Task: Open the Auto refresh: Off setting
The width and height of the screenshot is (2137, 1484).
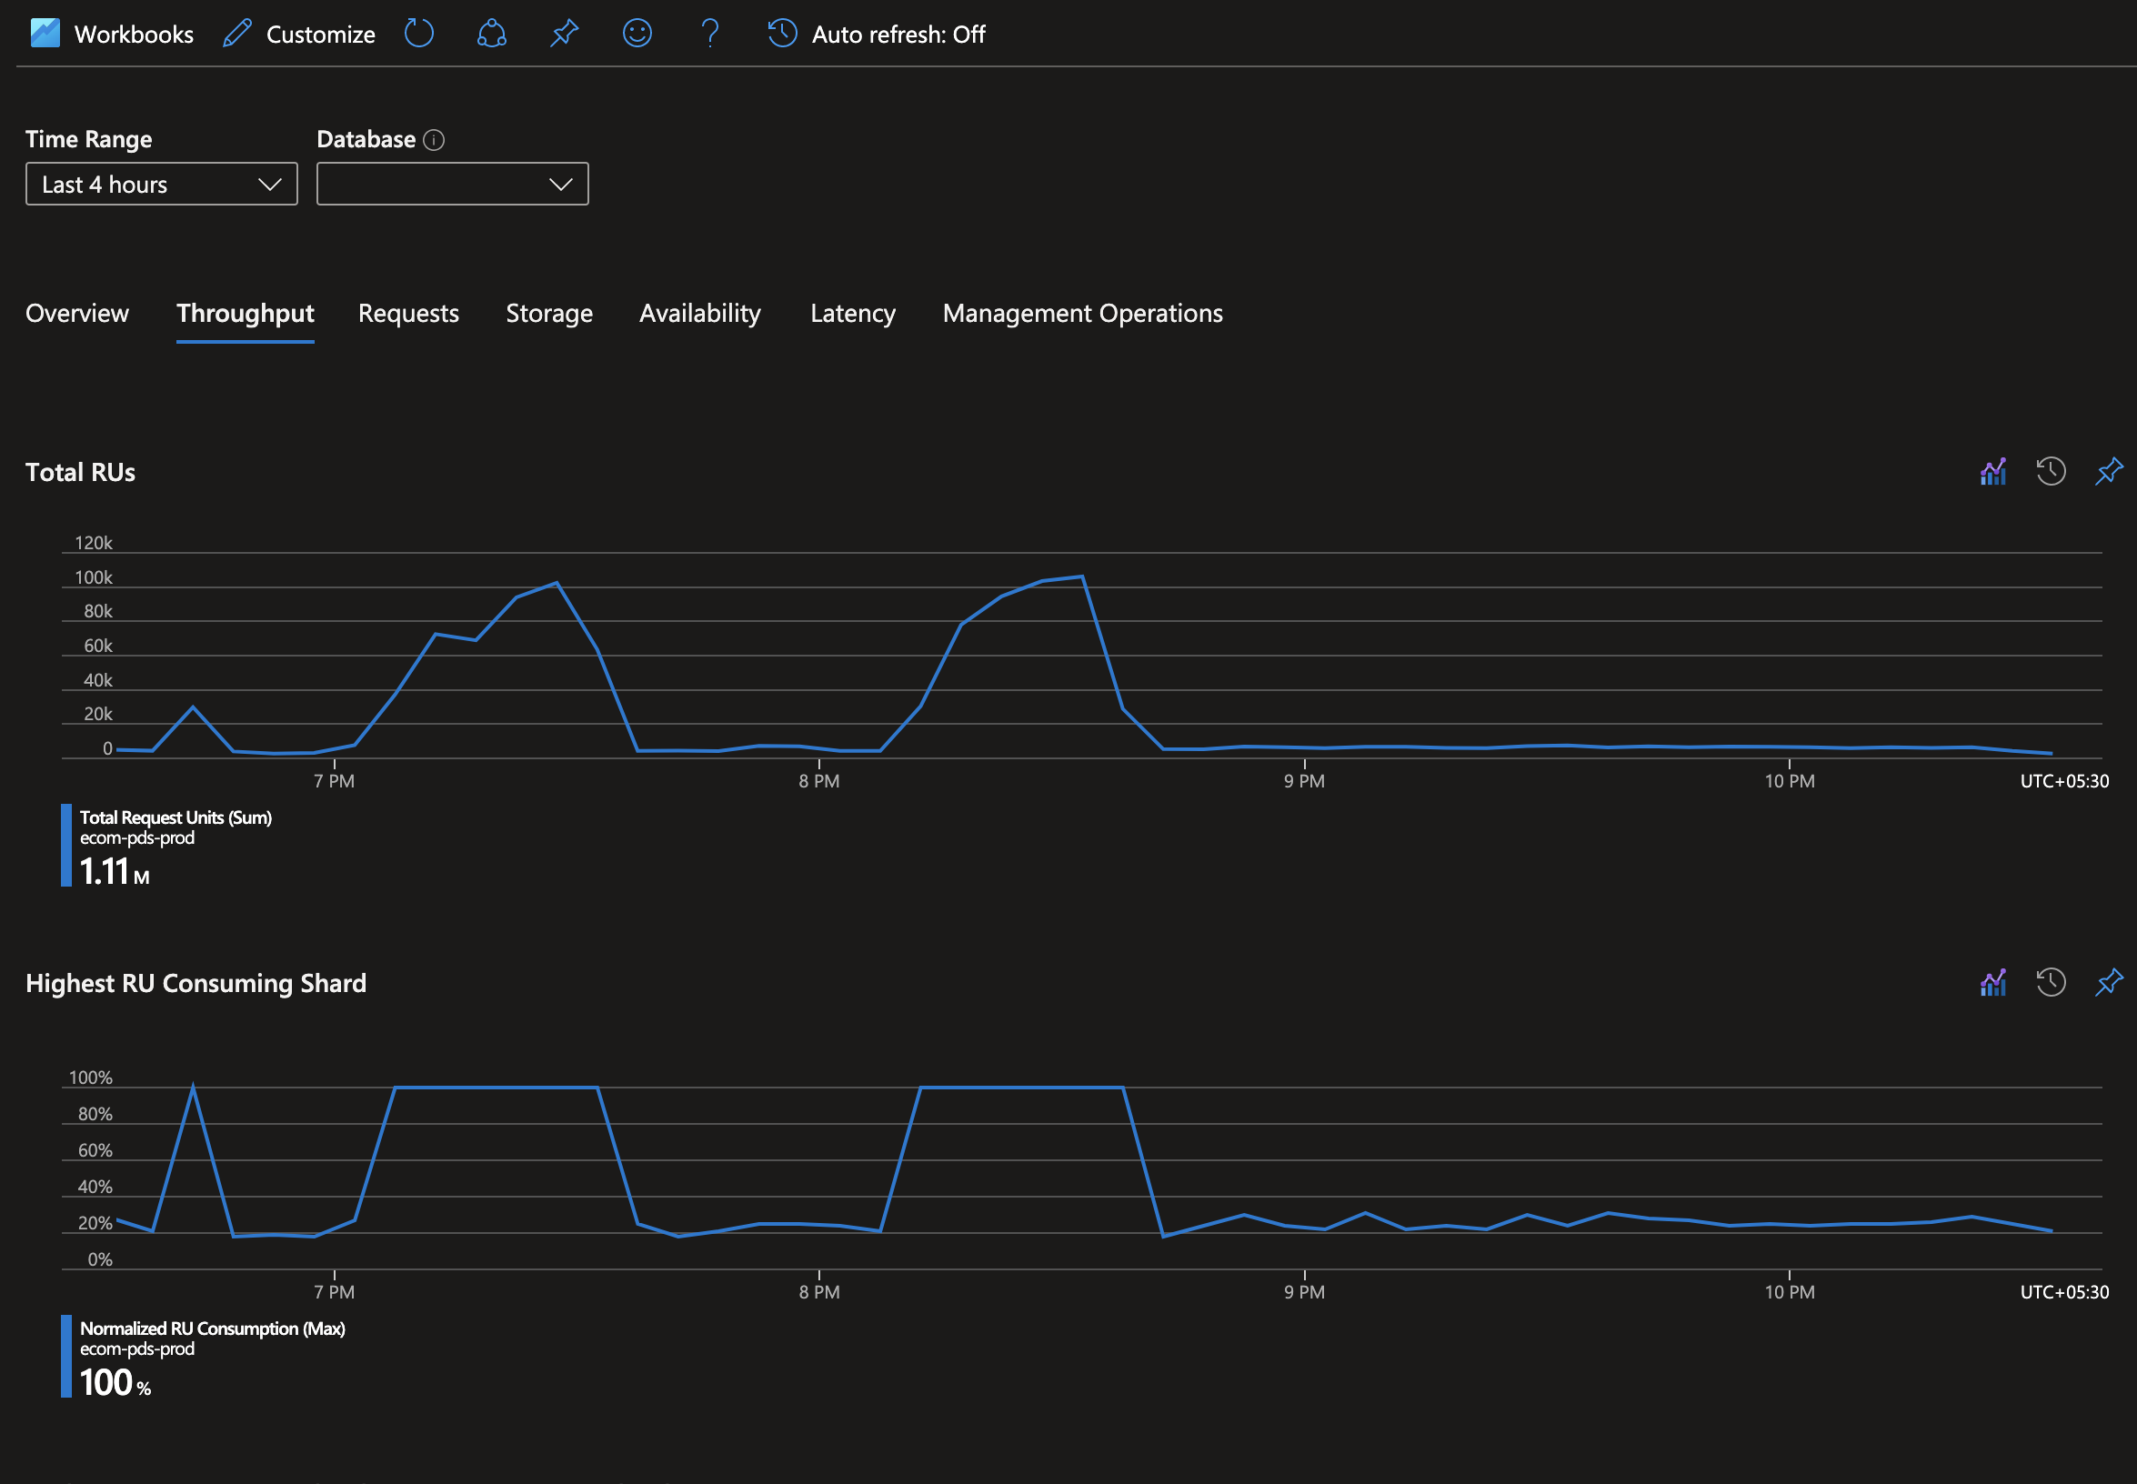Action: coord(877,34)
